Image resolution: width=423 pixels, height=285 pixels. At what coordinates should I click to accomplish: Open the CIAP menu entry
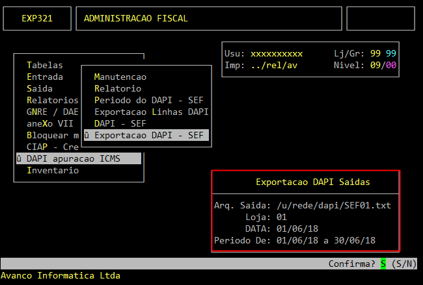tap(53, 147)
